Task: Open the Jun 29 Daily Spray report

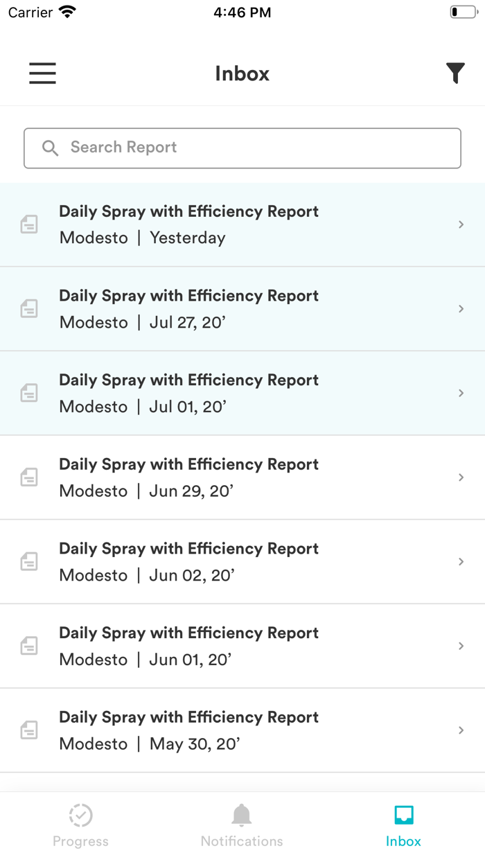Action: [188, 477]
